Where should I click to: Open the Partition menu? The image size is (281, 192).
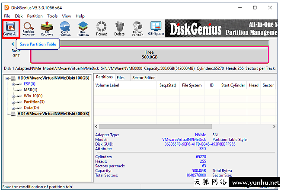point(35,16)
